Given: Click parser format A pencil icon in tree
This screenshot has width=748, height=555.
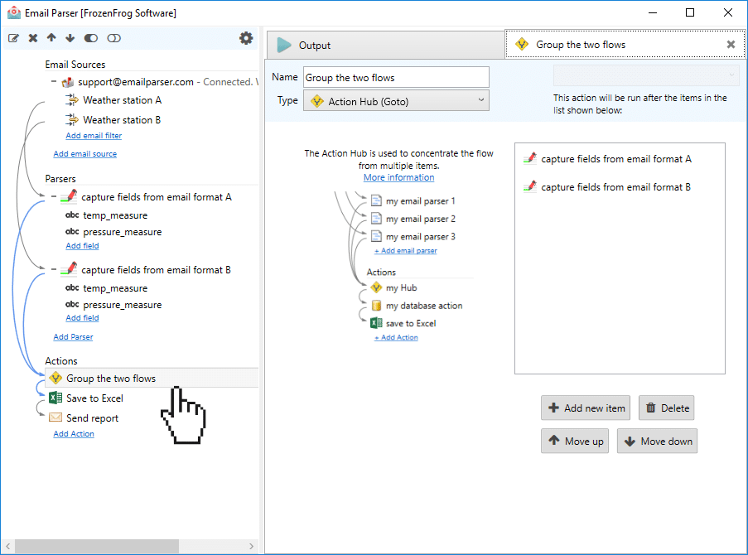Looking at the screenshot, I should click(x=70, y=196).
